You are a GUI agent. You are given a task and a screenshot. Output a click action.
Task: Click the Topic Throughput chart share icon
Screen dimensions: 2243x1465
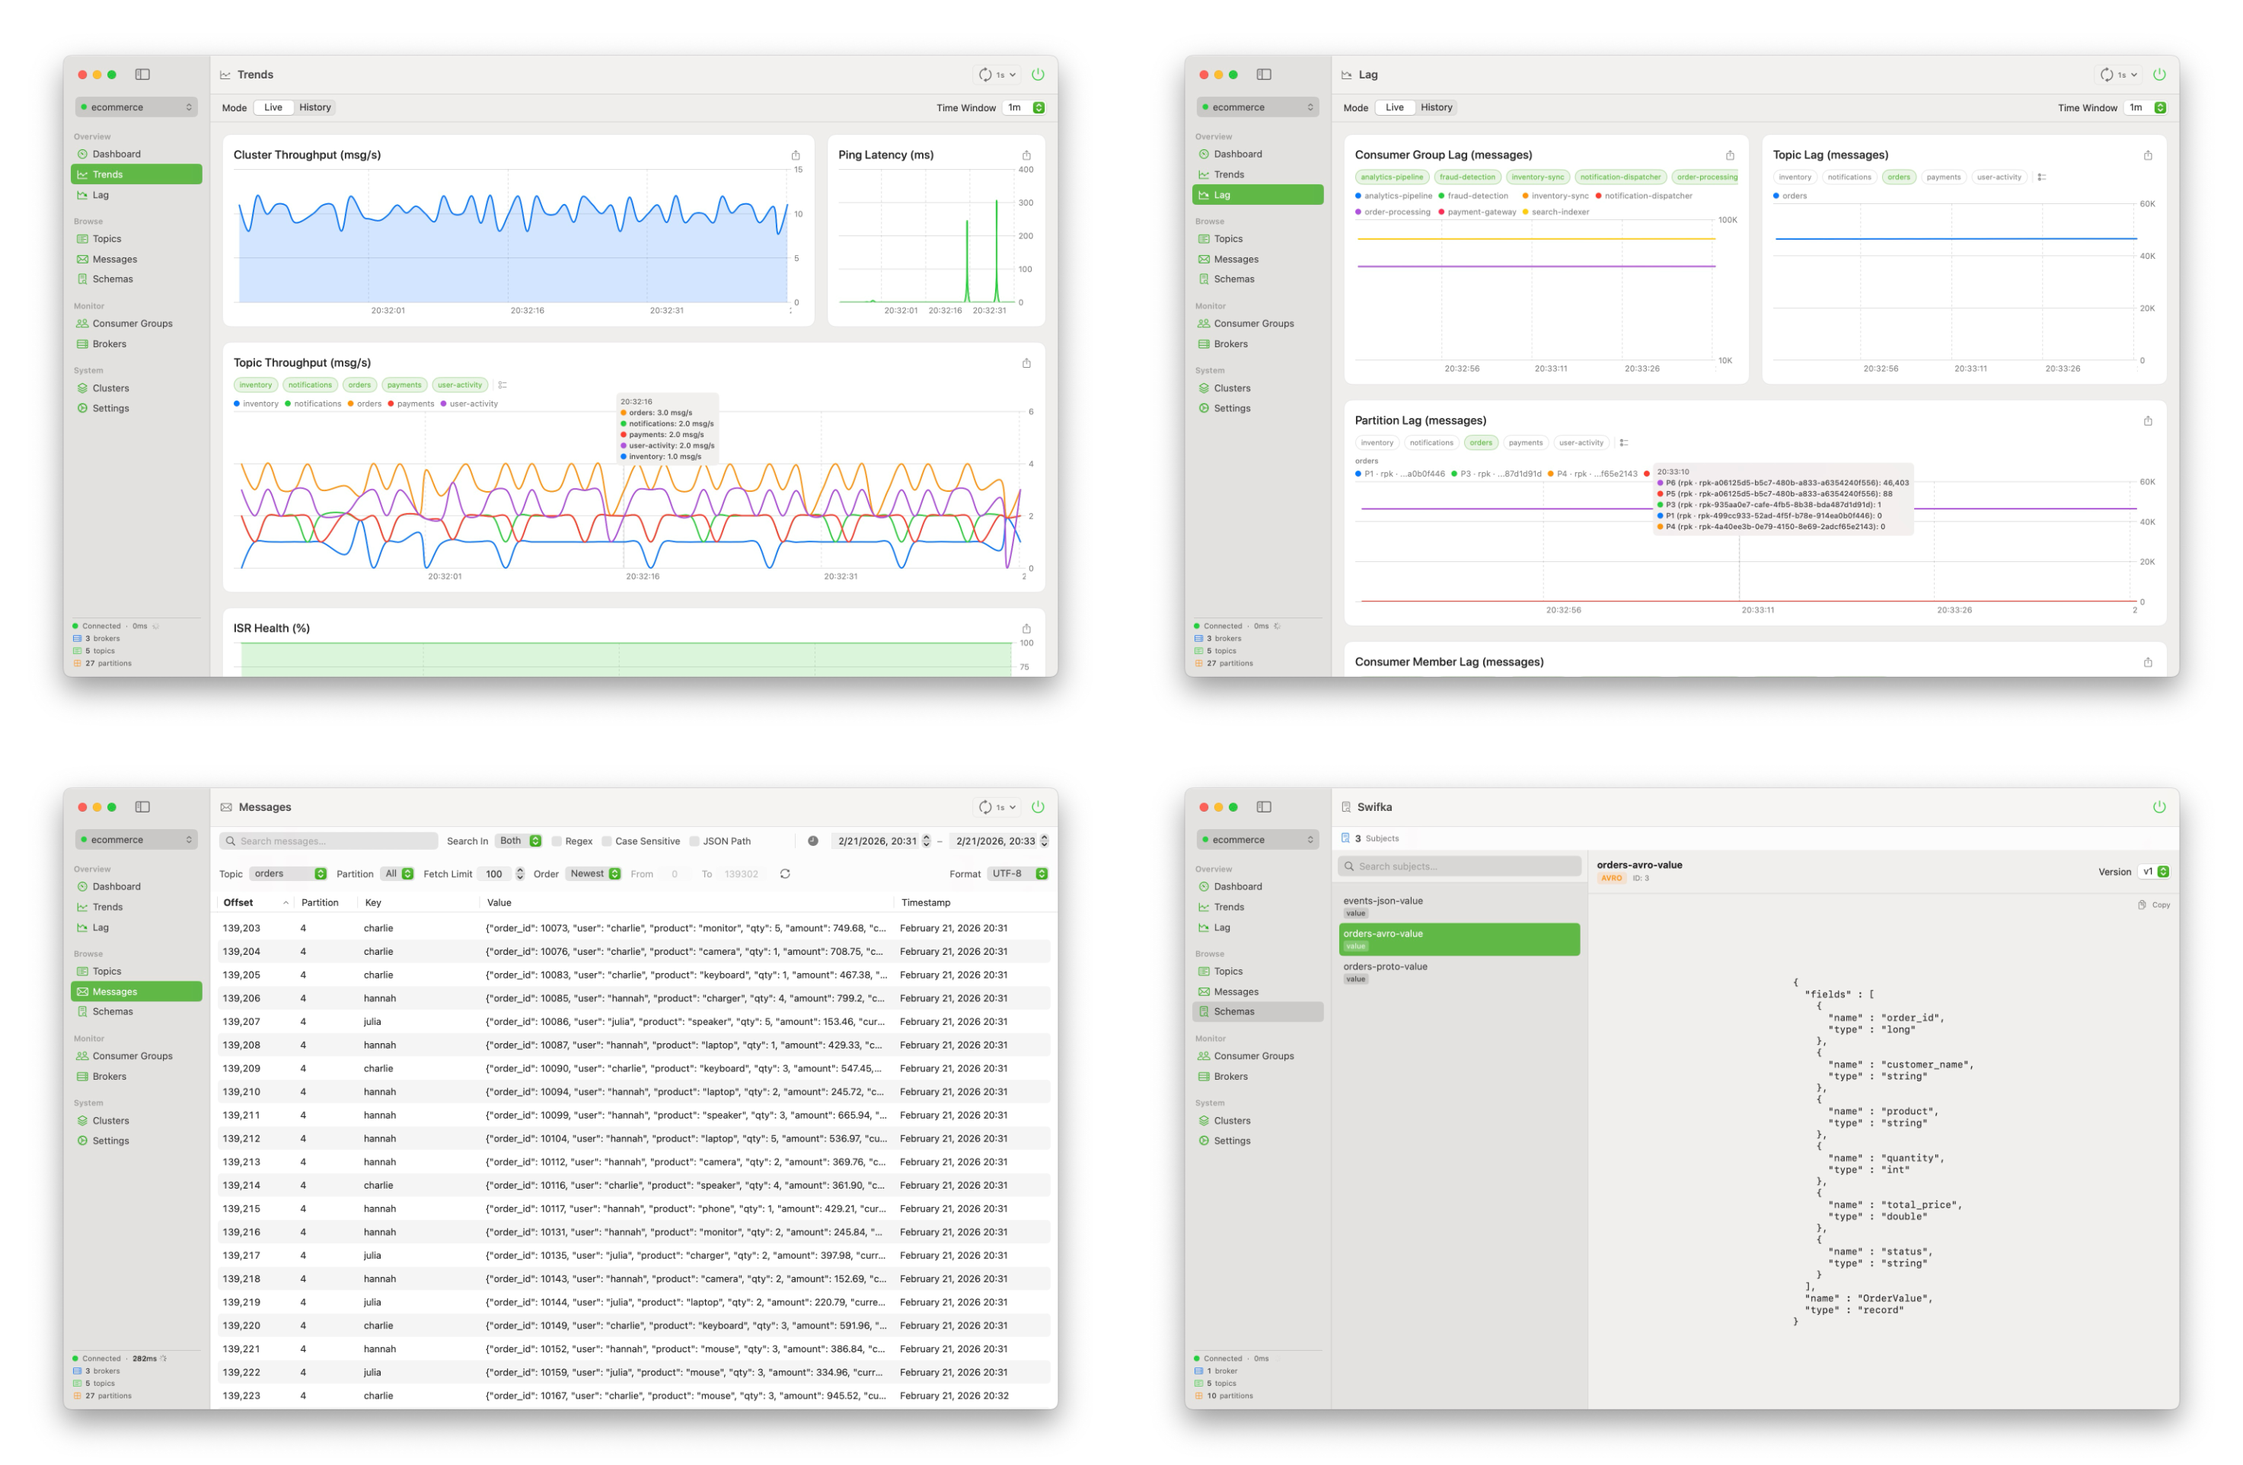tap(1026, 363)
